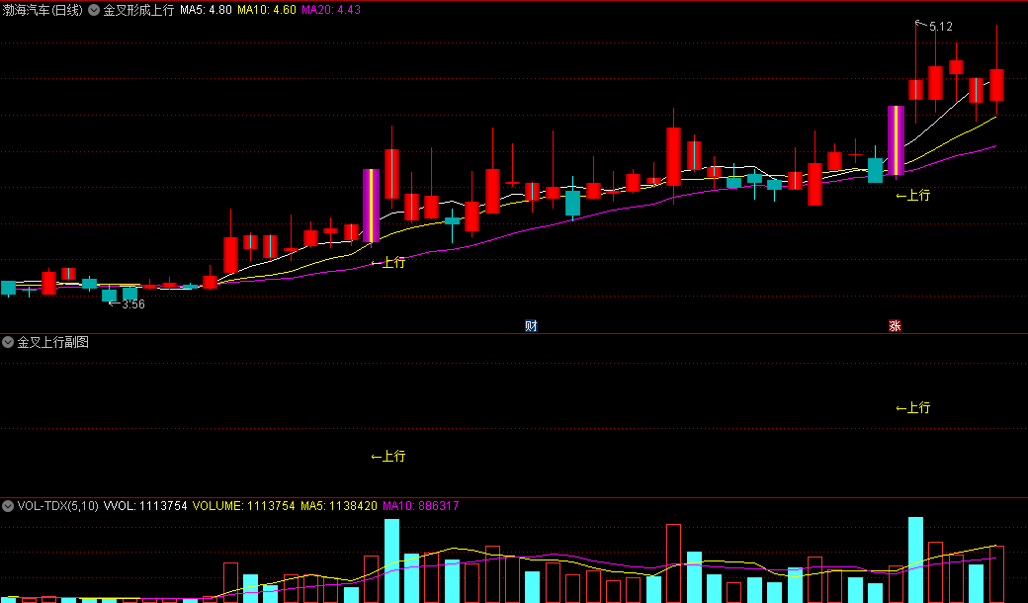Click the 金叉形成上行 indicator name
This screenshot has height=603, width=1028.
pos(139,10)
